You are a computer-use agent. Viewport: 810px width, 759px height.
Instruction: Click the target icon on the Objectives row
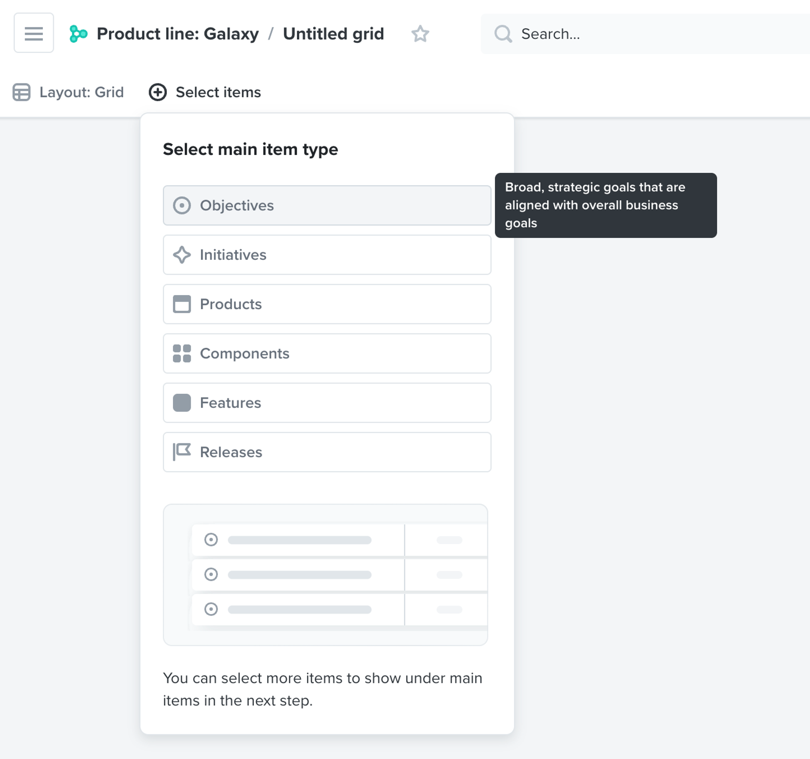[x=182, y=206]
